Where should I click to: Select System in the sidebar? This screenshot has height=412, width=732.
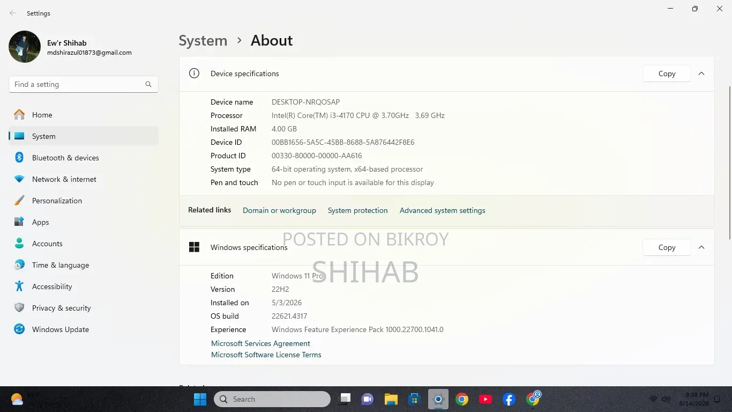click(84, 136)
